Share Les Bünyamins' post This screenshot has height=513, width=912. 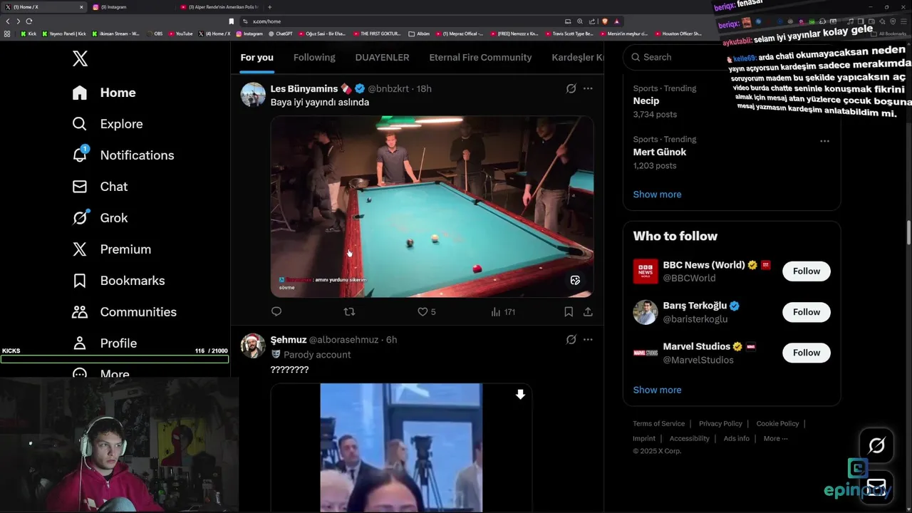coord(588,311)
